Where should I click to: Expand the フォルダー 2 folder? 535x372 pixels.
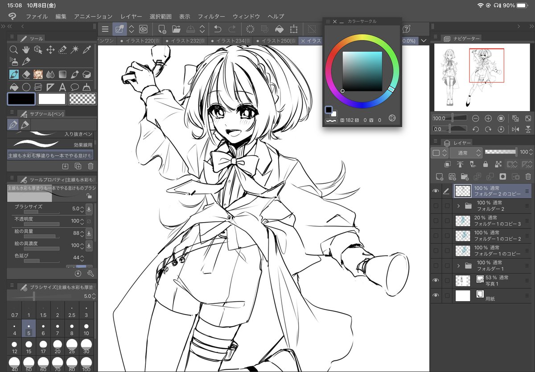pos(458,206)
